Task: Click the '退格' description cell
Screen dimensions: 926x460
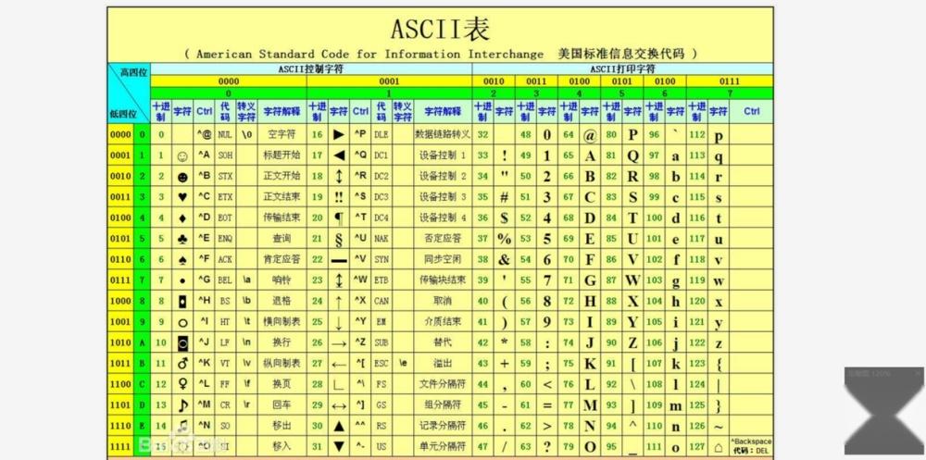Action: [x=282, y=301]
